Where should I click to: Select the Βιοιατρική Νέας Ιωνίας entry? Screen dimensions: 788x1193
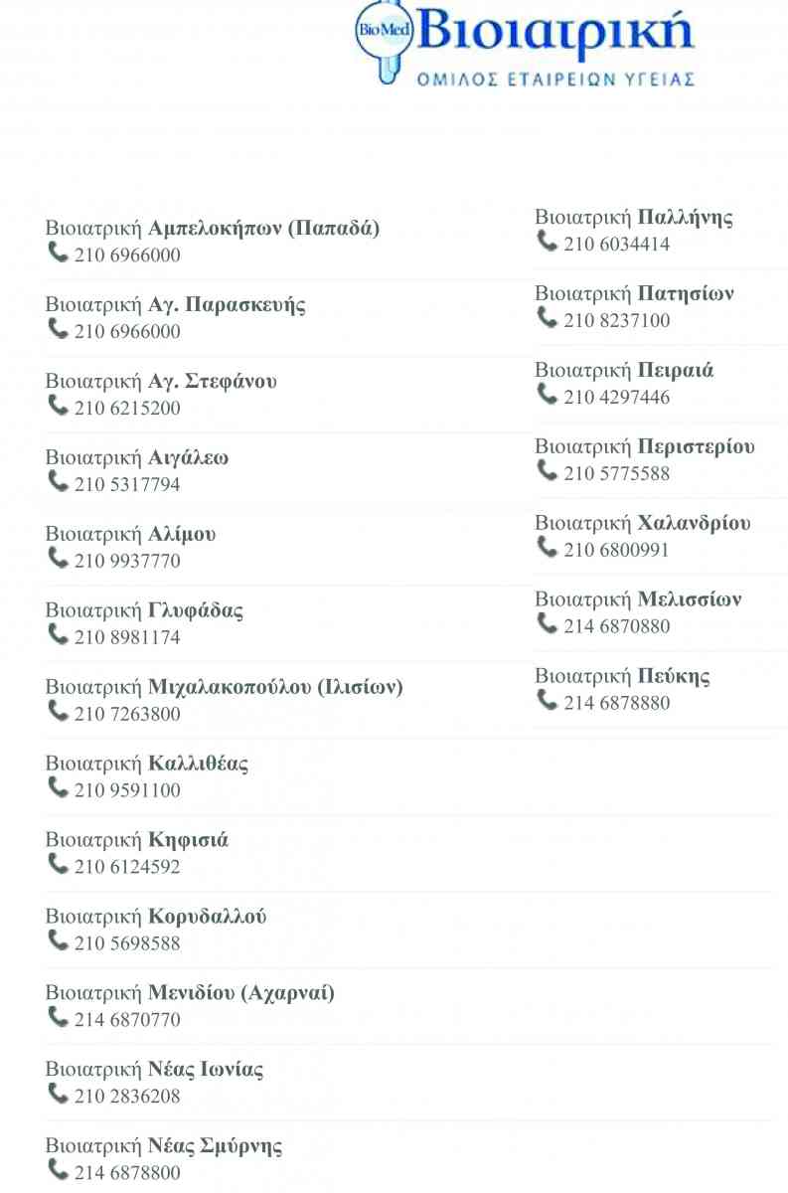pyautogui.click(x=154, y=1071)
